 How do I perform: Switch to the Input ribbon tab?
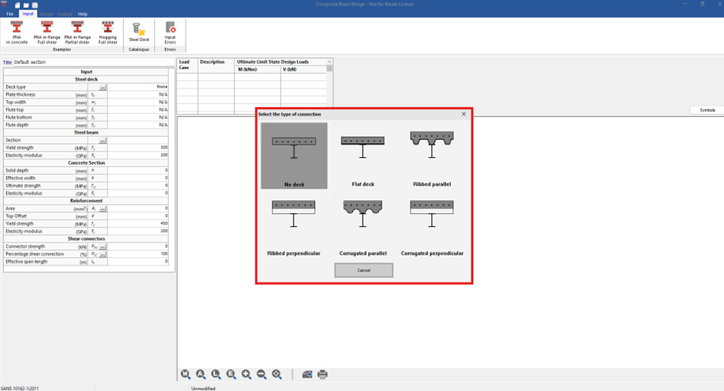(28, 14)
